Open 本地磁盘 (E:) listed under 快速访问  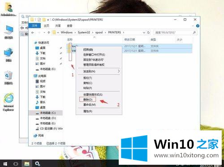click(47, 69)
